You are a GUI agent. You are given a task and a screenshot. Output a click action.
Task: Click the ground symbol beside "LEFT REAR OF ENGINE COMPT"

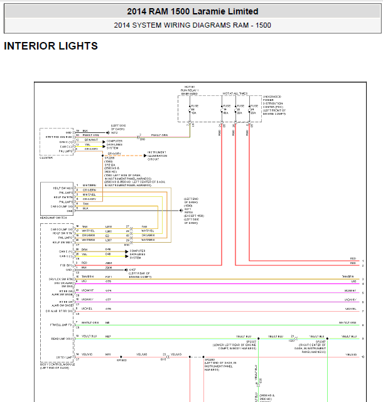coord(126,270)
